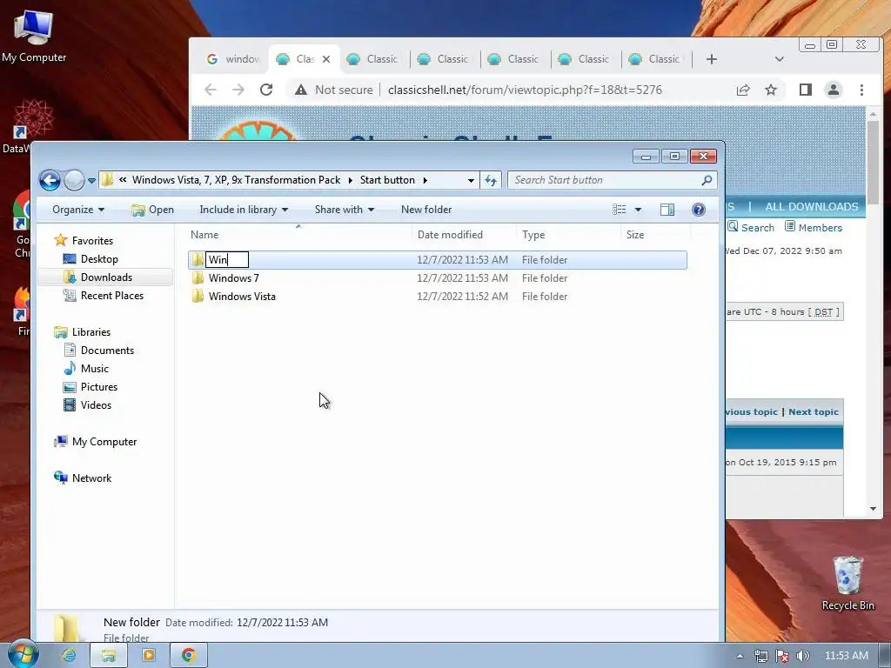The height and width of the screenshot is (668, 891).
Task: Click the volume speaker tray icon
Action: click(802, 656)
